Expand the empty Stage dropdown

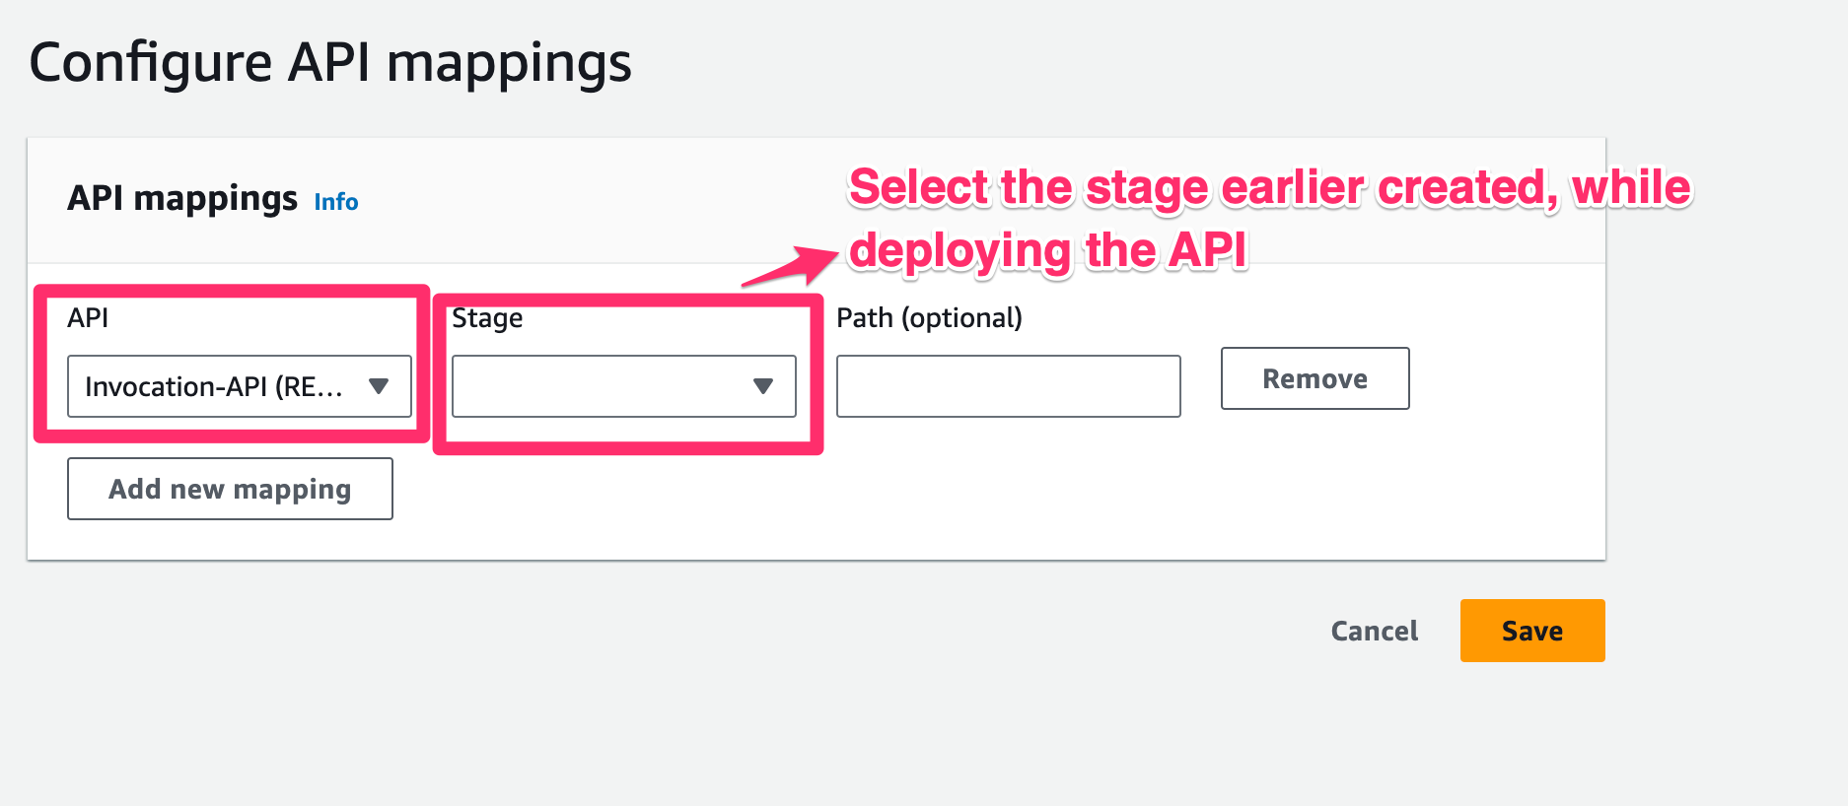623,386
